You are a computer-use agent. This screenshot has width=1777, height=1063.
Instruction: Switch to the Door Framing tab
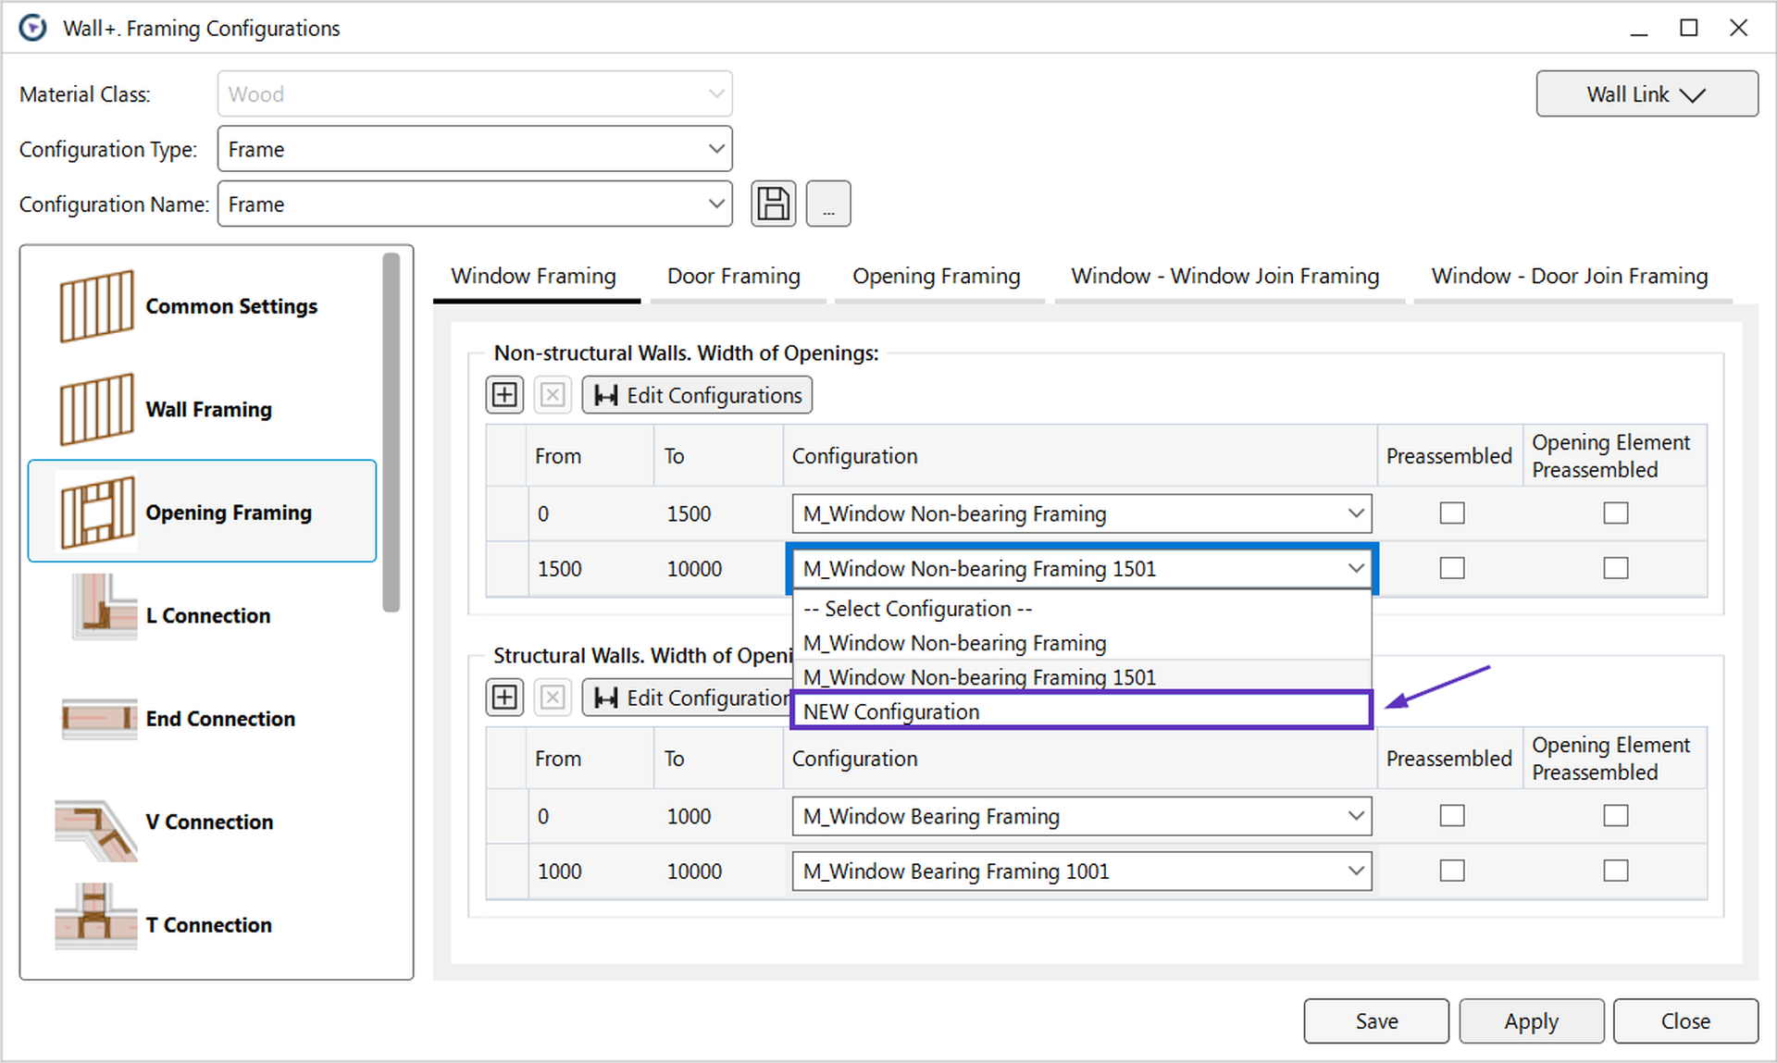pos(733,276)
